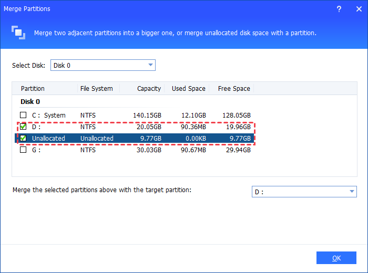Click the Merge Partitions header icon
The width and height of the screenshot is (368, 273).
(x=18, y=32)
